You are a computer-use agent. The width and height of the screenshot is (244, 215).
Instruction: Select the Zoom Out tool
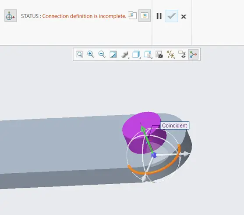pyautogui.click(x=102, y=55)
